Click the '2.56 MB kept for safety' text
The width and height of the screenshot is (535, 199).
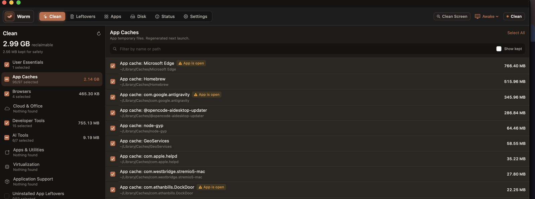pos(23,52)
